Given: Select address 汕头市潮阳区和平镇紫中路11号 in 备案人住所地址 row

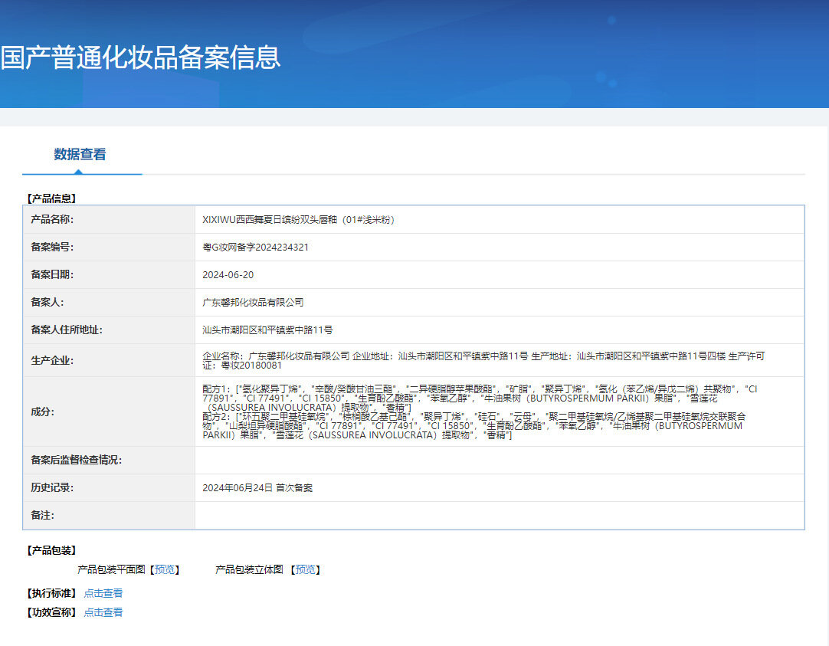Looking at the screenshot, I should (x=267, y=330).
